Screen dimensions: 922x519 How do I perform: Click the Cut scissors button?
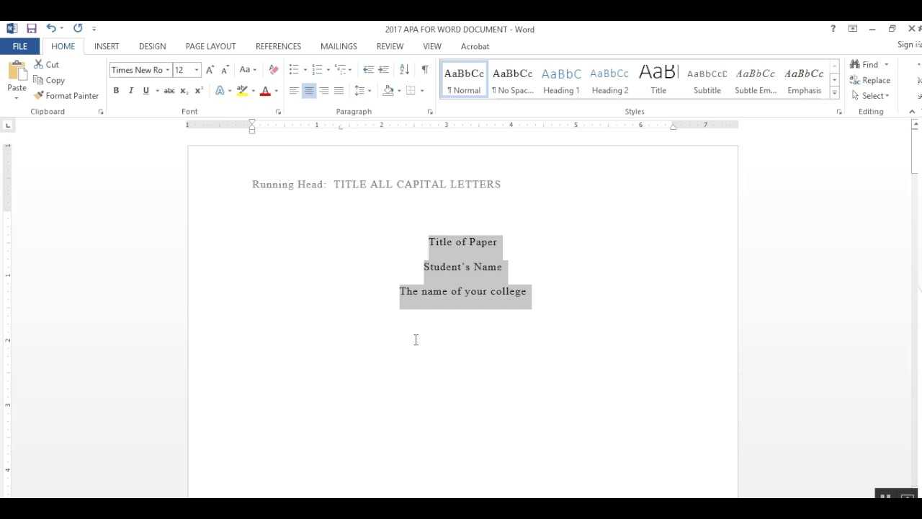coord(47,65)
